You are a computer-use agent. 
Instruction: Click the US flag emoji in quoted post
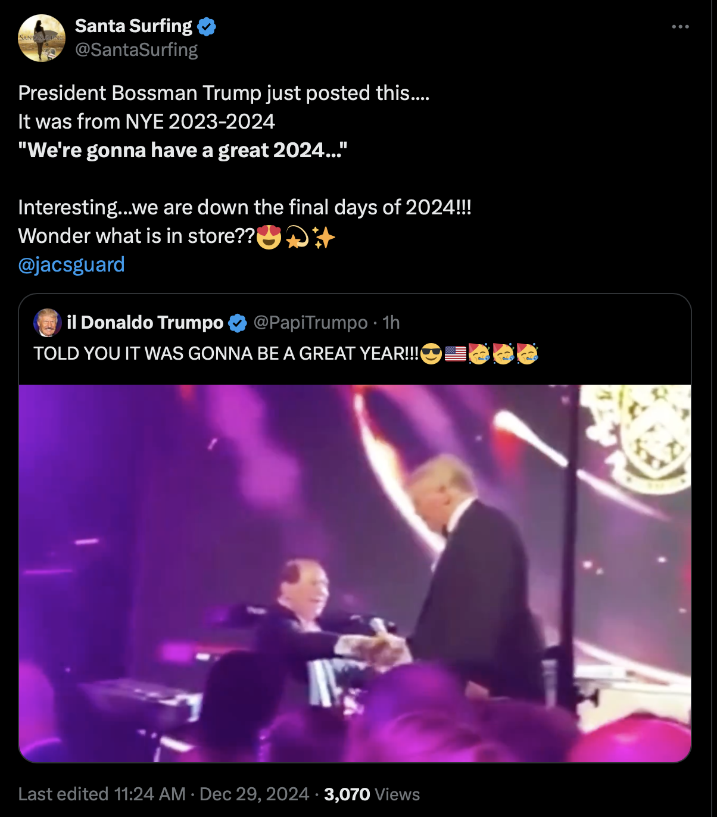point(456,354)
